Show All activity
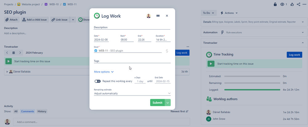 16,112
